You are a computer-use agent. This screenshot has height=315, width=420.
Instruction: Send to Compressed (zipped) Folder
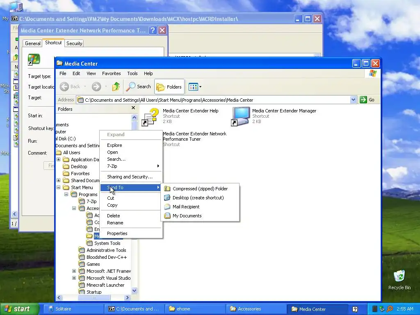[200, 189]
